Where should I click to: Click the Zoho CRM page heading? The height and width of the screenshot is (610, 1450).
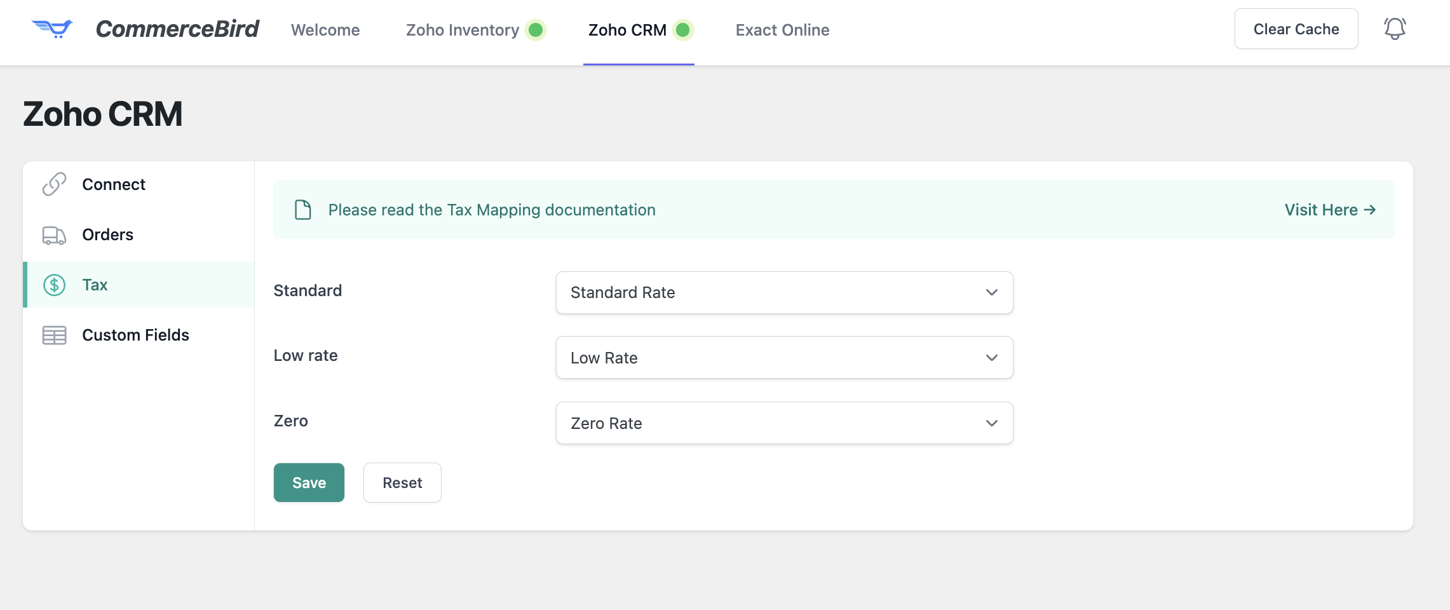[x=103, y=114]
